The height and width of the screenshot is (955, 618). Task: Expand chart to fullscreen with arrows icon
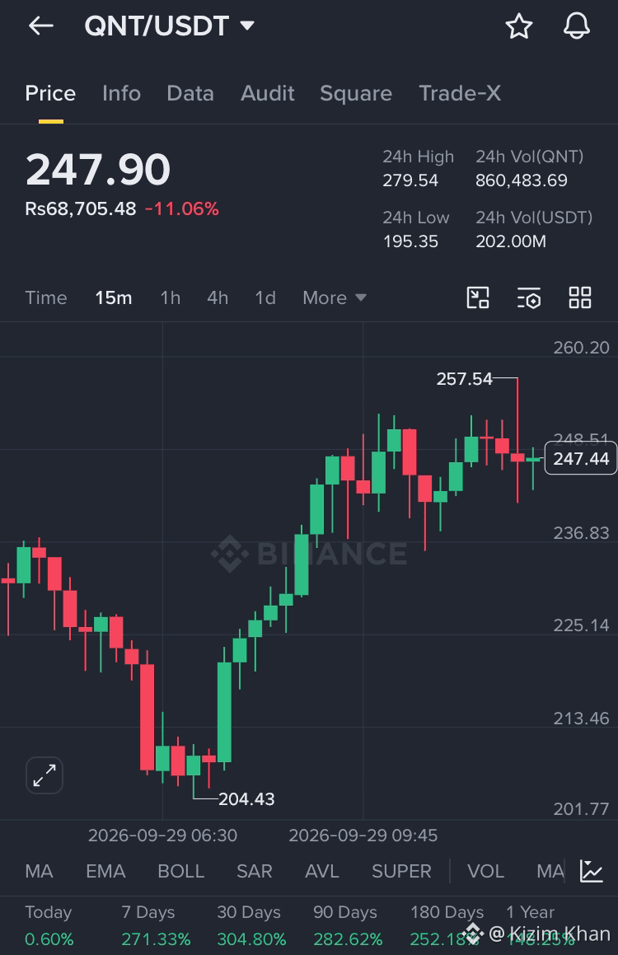coord(44,775)
